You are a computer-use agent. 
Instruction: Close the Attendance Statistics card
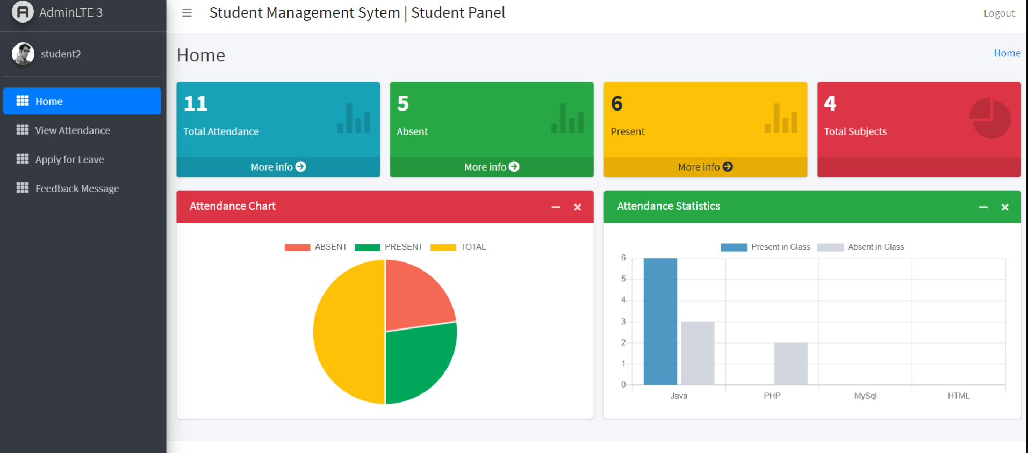click(x=1005, y=207)
